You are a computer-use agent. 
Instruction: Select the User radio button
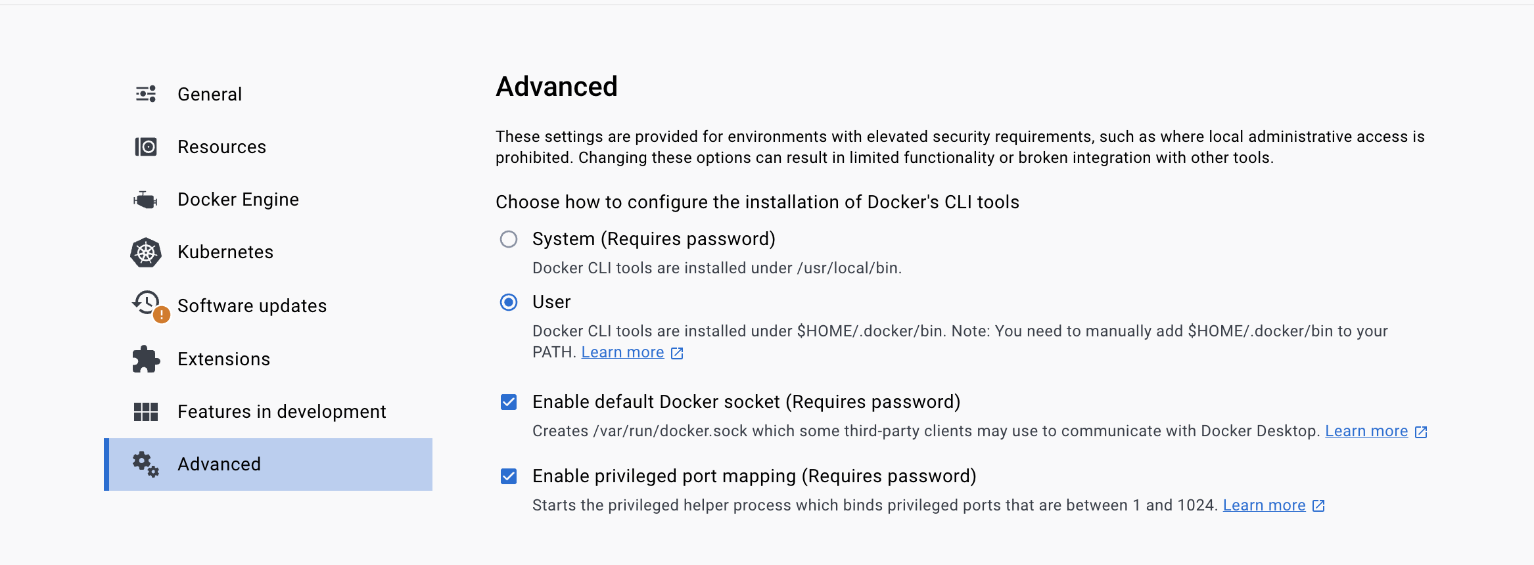point(509,302)
